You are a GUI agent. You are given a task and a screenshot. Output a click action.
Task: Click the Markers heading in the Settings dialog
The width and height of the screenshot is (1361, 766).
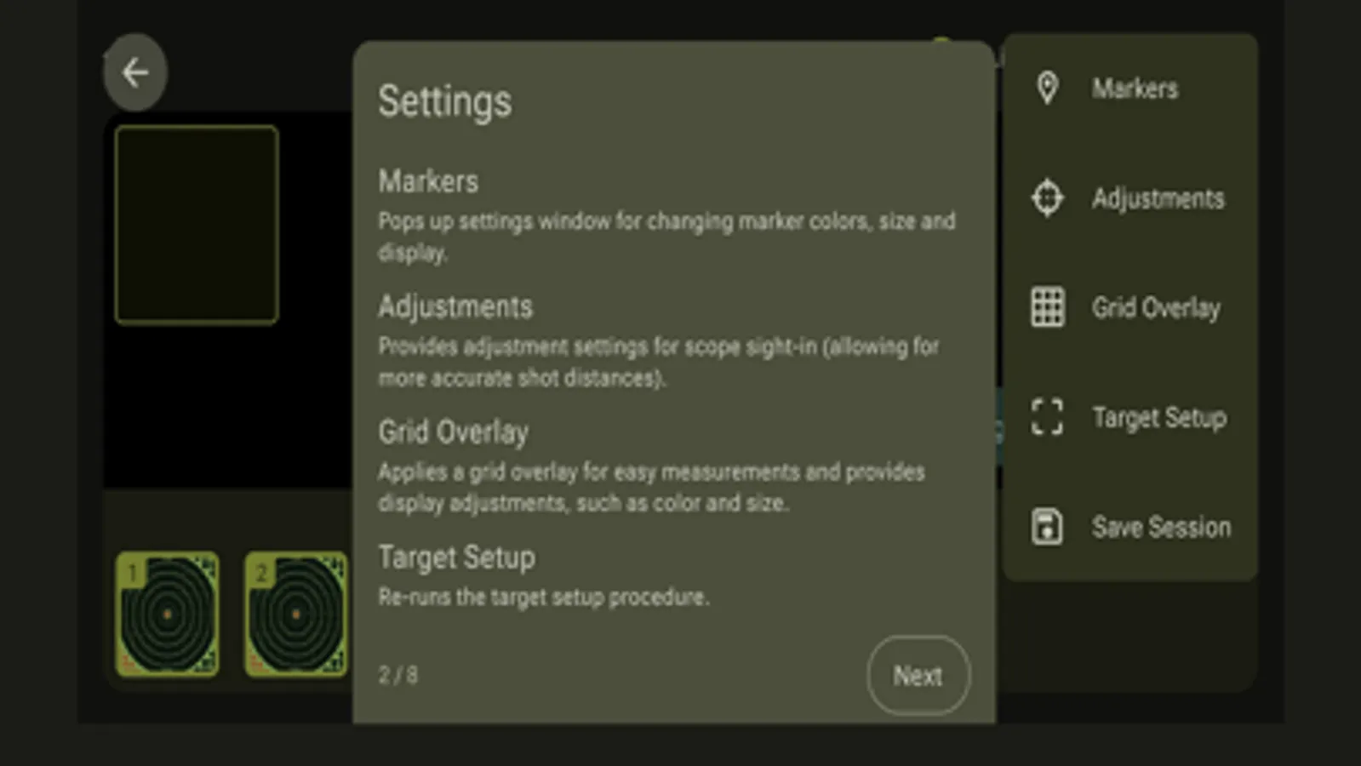428,181
